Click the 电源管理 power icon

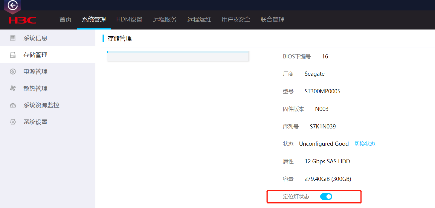coord(13,72)
